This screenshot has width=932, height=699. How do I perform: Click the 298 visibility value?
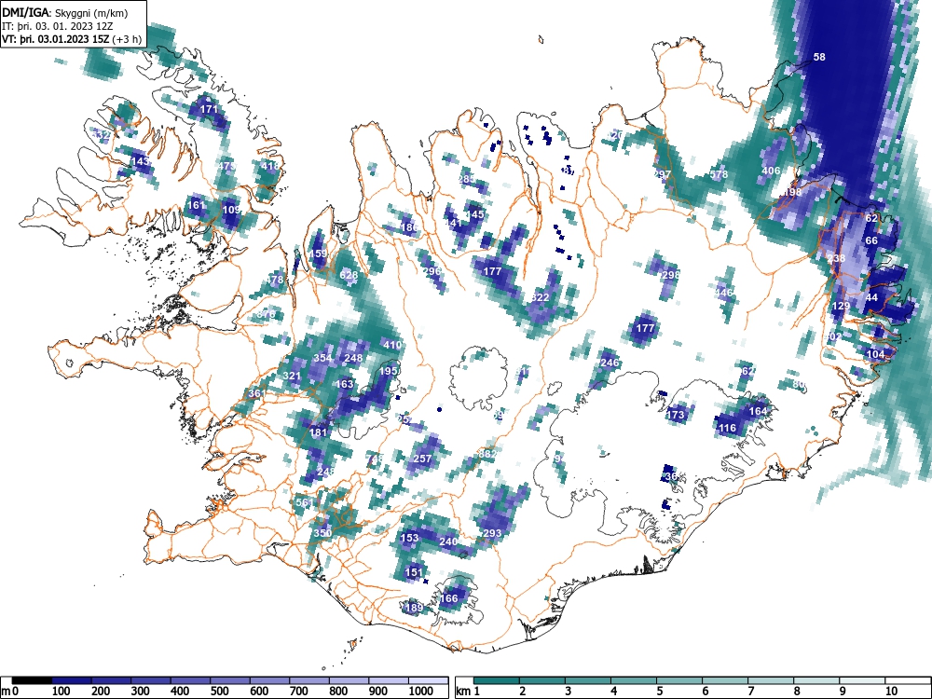670,275
